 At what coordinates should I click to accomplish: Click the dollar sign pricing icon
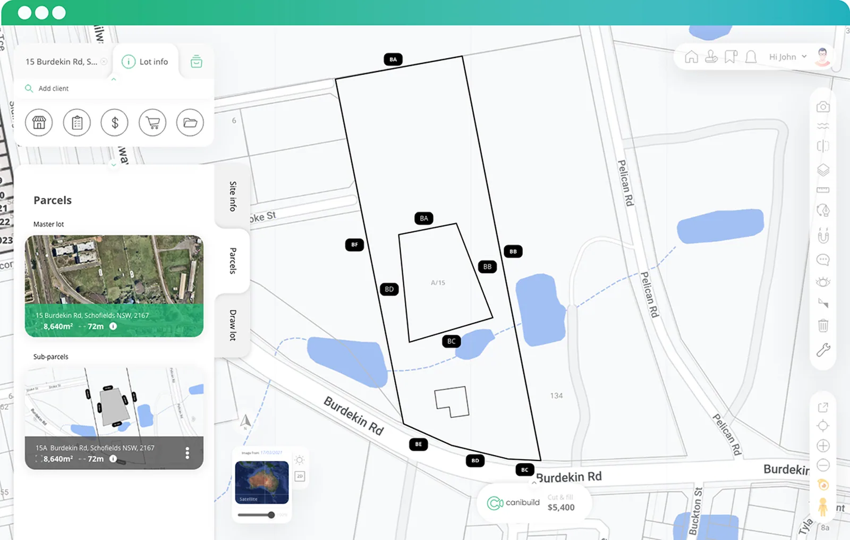(115, 123)
